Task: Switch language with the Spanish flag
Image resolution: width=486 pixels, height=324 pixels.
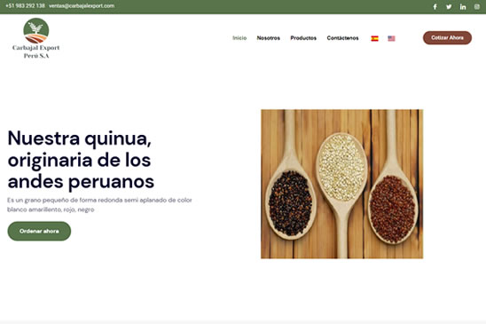Action: (x=375, y=38)
